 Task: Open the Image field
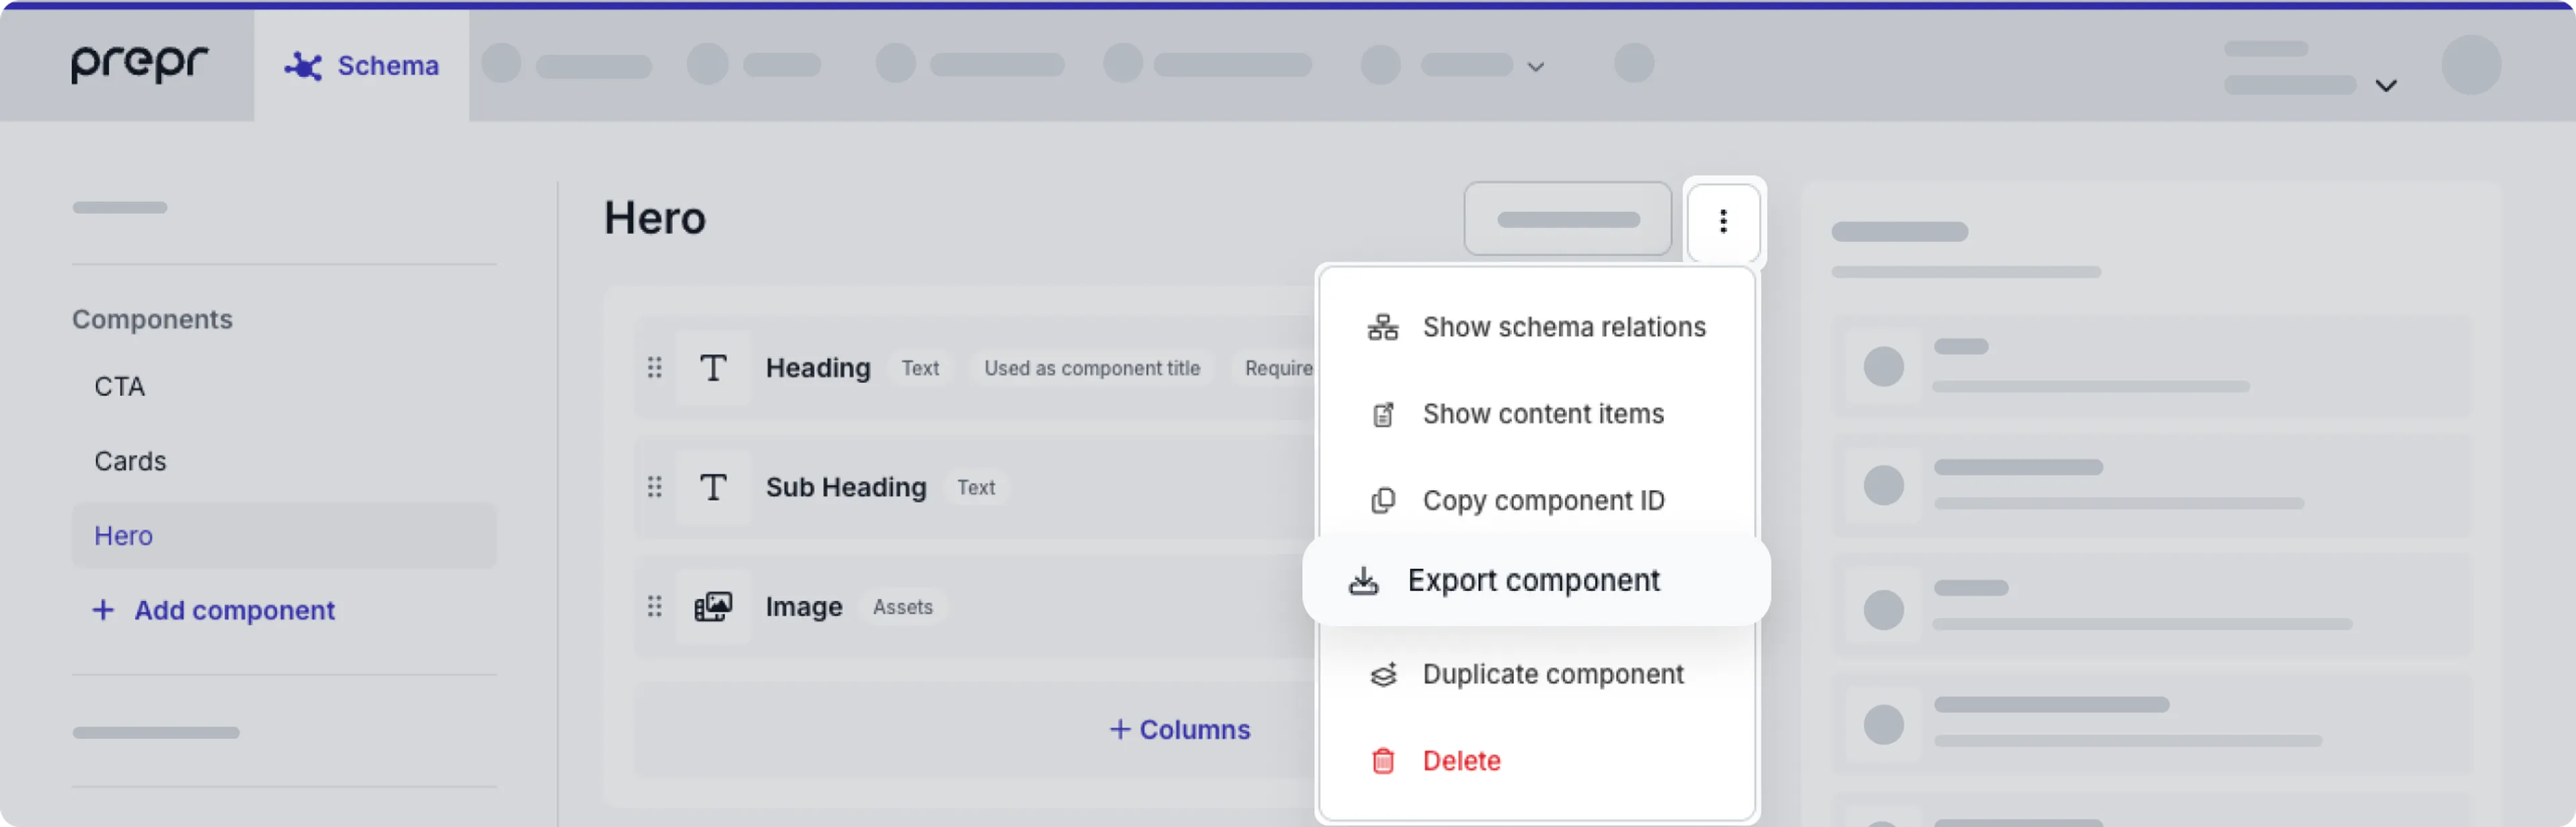804,607
